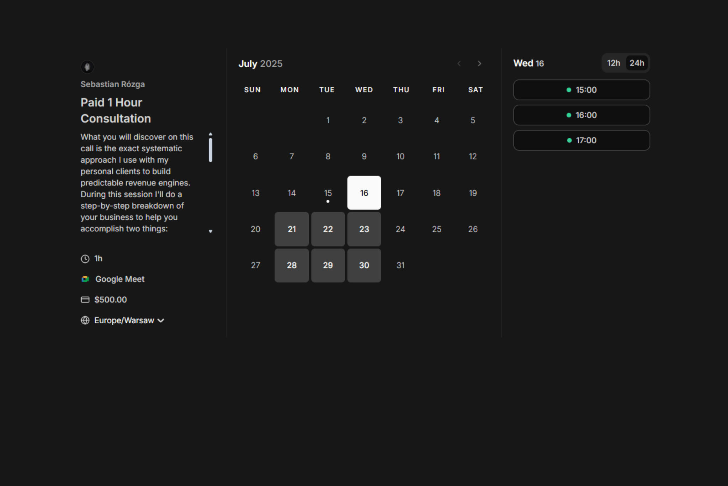This screenshot has height=486, width=728.
Task: Choose July 23 in calendar
Action: [x=364, y=229]
